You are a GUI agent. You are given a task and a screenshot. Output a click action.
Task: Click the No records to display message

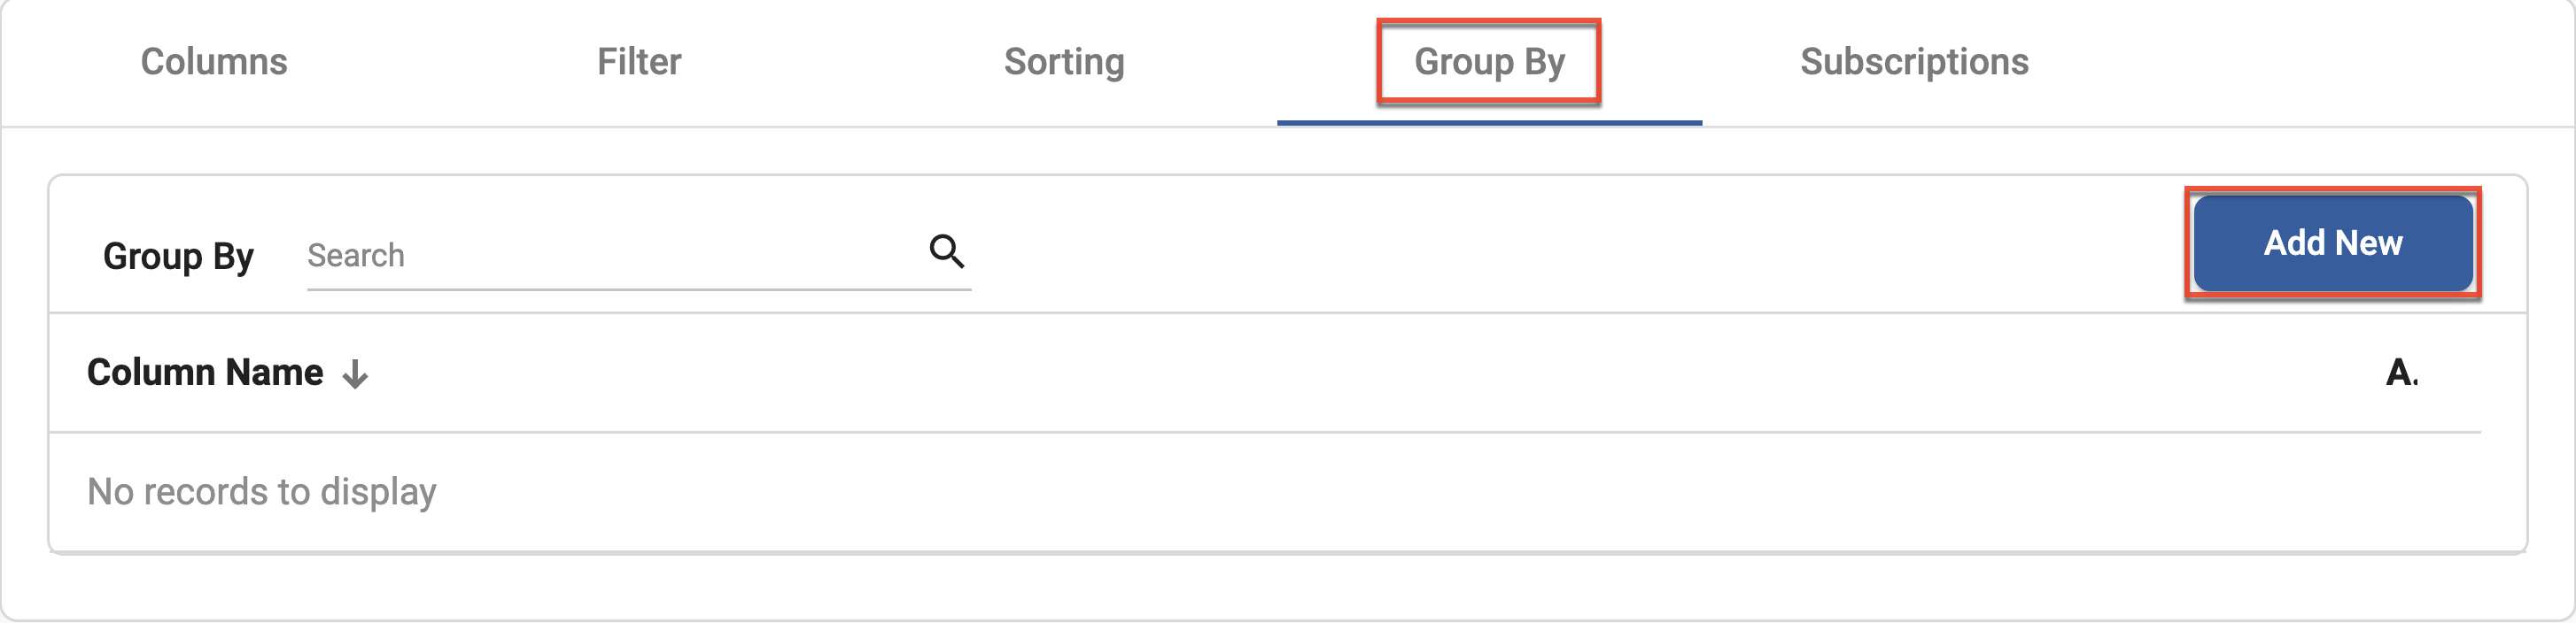point(262,490)
